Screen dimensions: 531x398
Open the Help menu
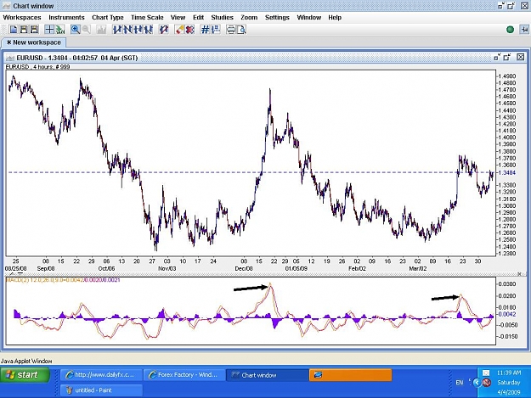[335, 17]
